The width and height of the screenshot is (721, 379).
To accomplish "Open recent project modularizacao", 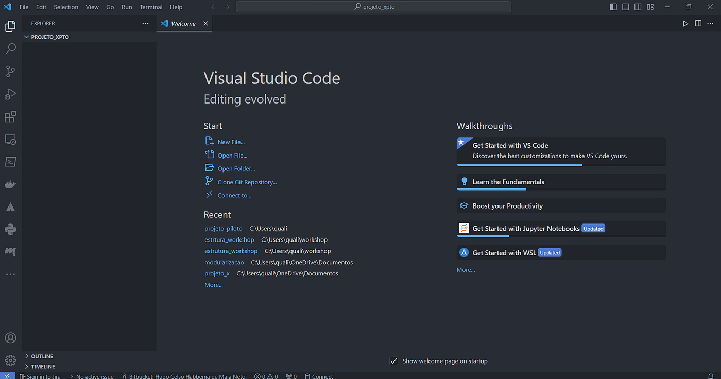I will (224, 262).
